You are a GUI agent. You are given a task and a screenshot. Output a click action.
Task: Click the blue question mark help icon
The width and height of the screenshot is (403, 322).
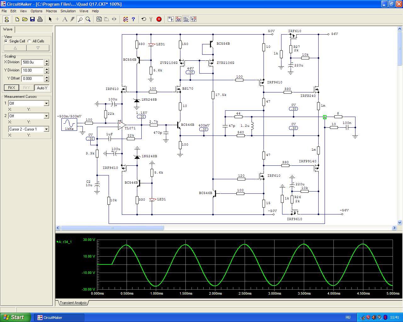pyautogui.click(x=133, y=19)
